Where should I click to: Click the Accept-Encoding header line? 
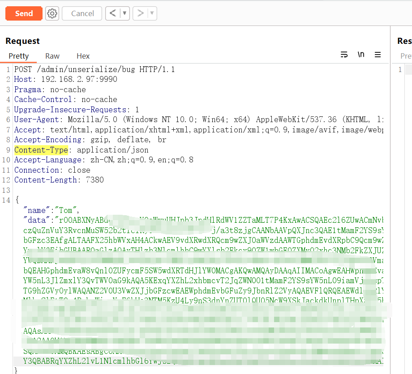pos(90,140)
